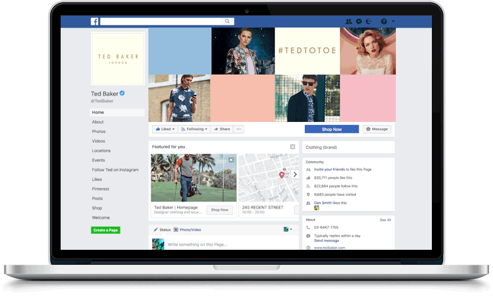Click the Create a Page button
This screenshot has height=297, width=493.
[106, 230]
